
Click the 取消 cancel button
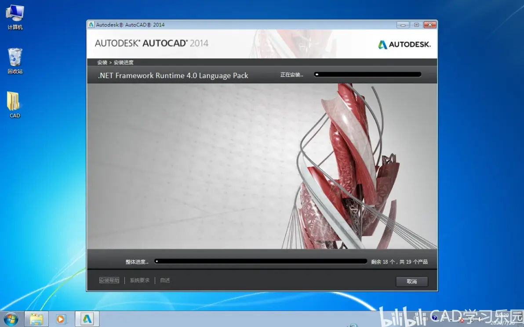pos(412,282)
